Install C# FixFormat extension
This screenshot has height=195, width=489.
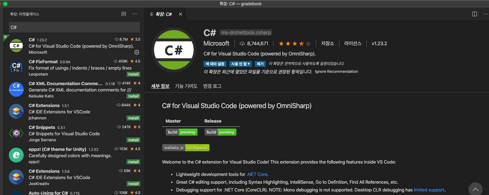(x=133, y=74)
